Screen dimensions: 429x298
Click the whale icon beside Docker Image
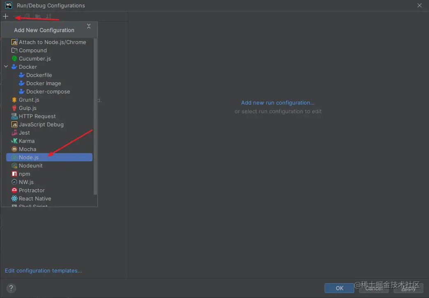pyautogui.click(x=22, y=83)
